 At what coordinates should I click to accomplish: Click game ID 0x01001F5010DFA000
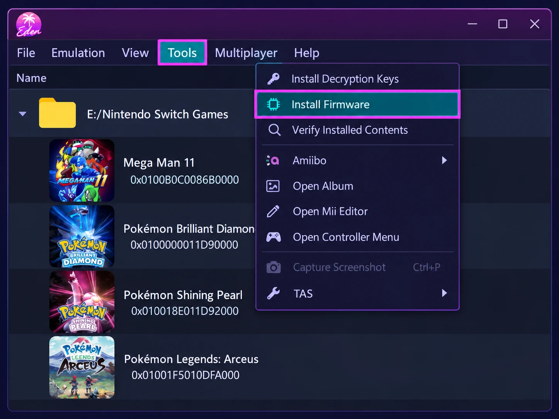(x=185, y=375)
